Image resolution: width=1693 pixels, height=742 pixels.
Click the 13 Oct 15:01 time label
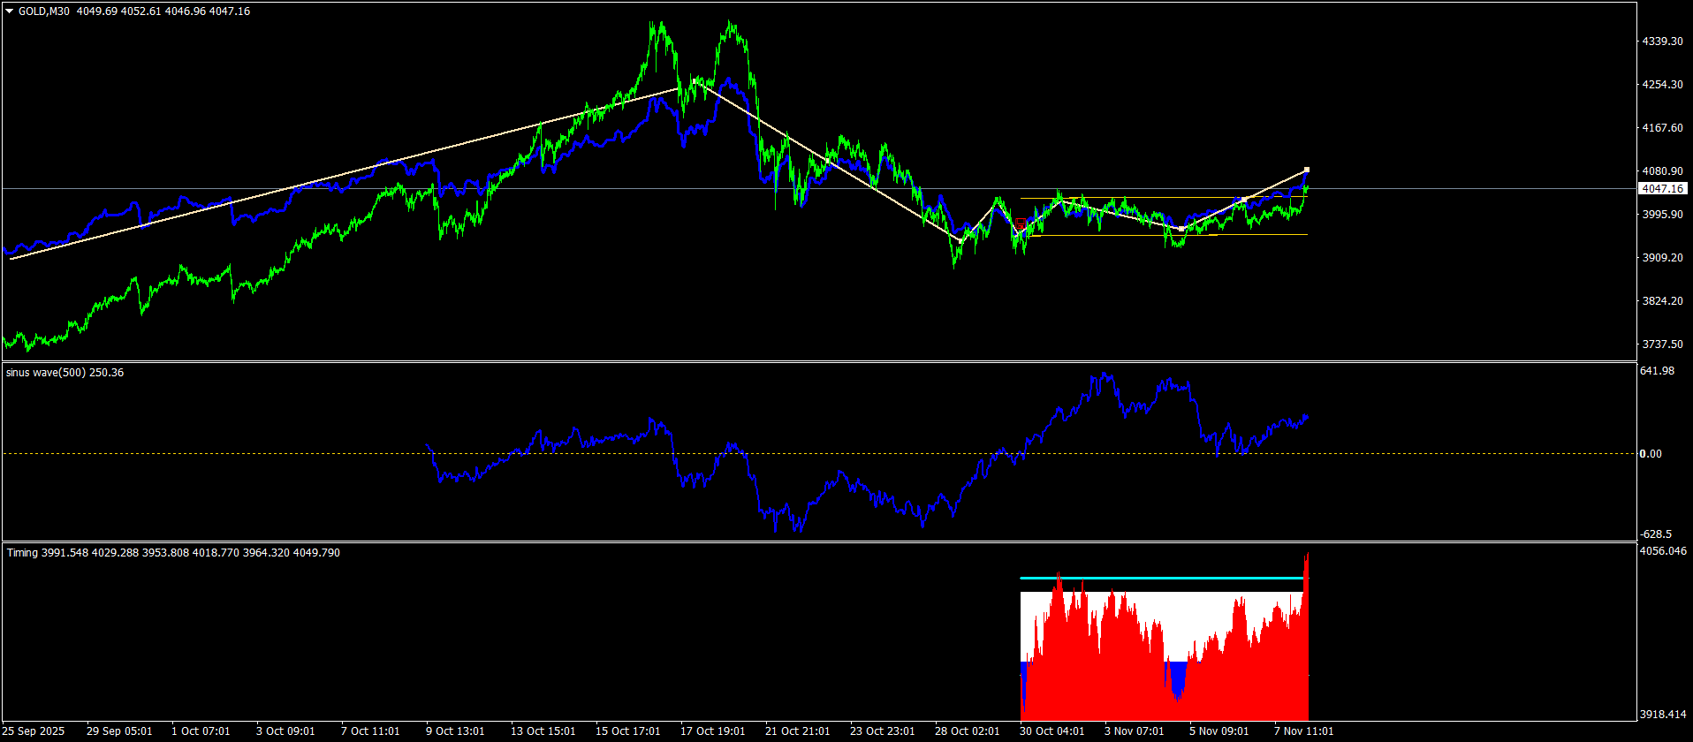point(543,731)
